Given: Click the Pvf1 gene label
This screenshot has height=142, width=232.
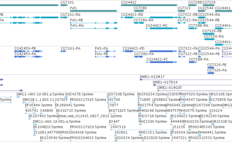Looking at the screenshot, I should [73, 8].
